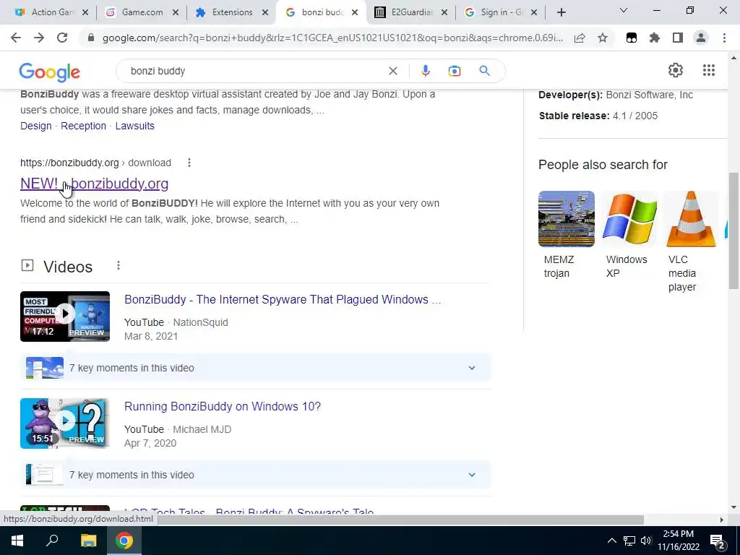
Task: Go to the Google homepage logo
Action: point(50,72)
